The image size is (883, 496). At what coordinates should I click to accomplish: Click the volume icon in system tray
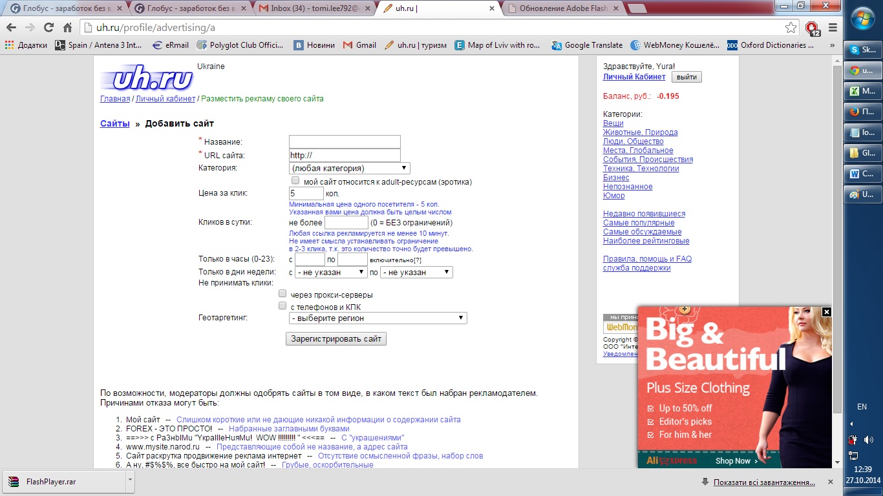tap(868, 440)
